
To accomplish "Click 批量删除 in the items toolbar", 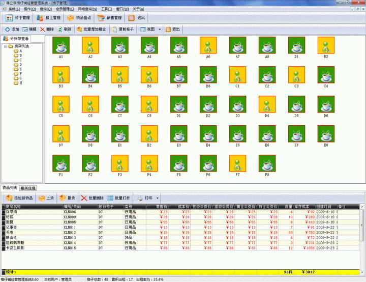I will coord(92,198).
